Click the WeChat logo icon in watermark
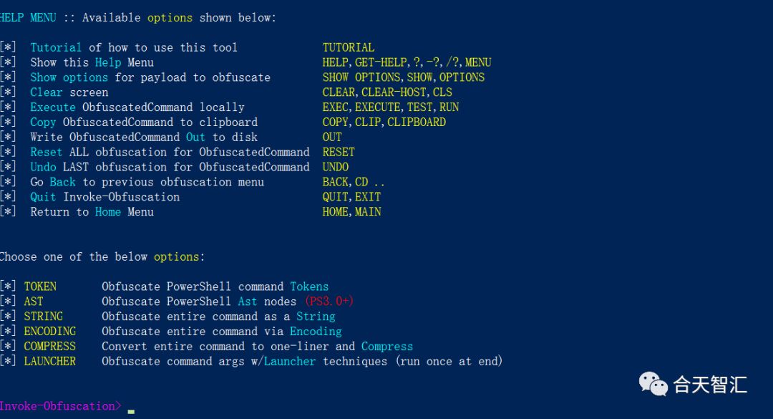This screenshot has height=419, width=773. pos(653,383)
